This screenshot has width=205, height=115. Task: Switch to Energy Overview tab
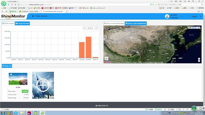(22, 23)
